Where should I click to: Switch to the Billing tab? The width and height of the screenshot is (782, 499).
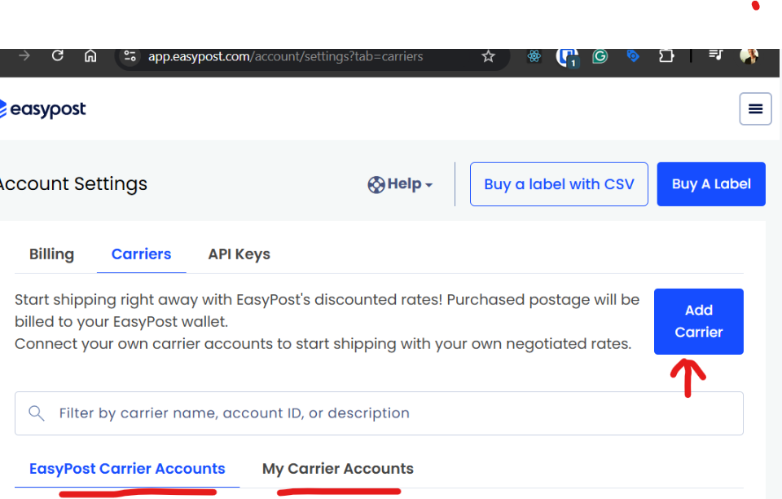click(51, 254)
